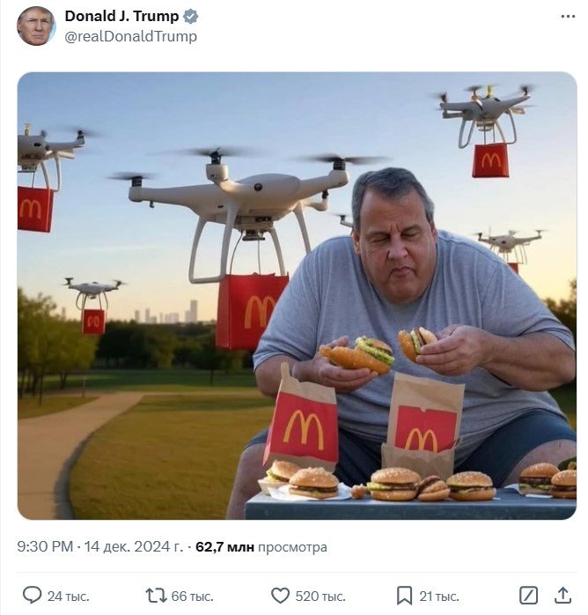Image resolution: width=588 pixels, height=615 pixels.
Task: Click the share upload arrow icon
Action: pyautogui.click(x=562, y=596)
